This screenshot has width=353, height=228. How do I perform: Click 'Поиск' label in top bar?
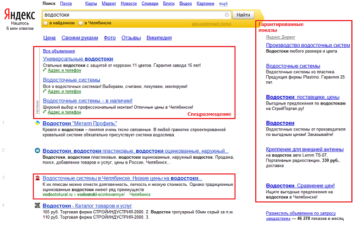49,4
